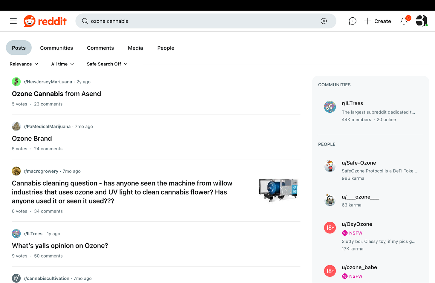The height and width of the screenshot is (283, 435).
Task: Switch to the Comments tab
Action: pyautogui.click(x=100, y=48)
